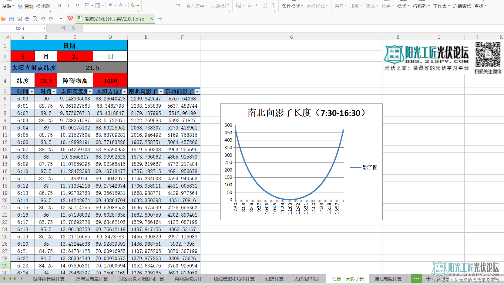Close the 爱康光伏设计工具V2.0.1.xlsx tab

pyautogui.click(x=152, y=19)
